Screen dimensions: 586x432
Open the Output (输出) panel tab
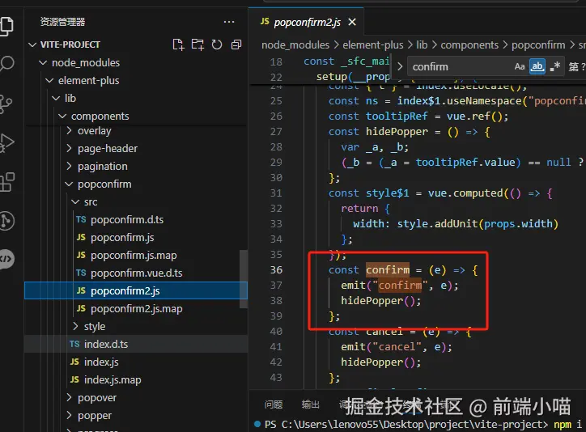pos(311,404)
